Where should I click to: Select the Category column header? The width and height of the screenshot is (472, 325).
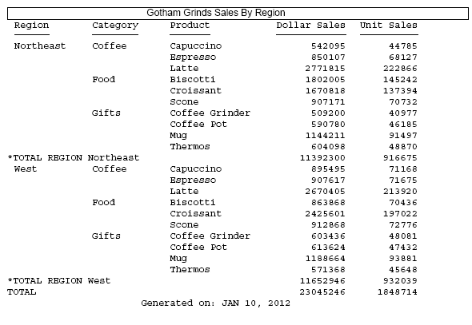(115, 26)
